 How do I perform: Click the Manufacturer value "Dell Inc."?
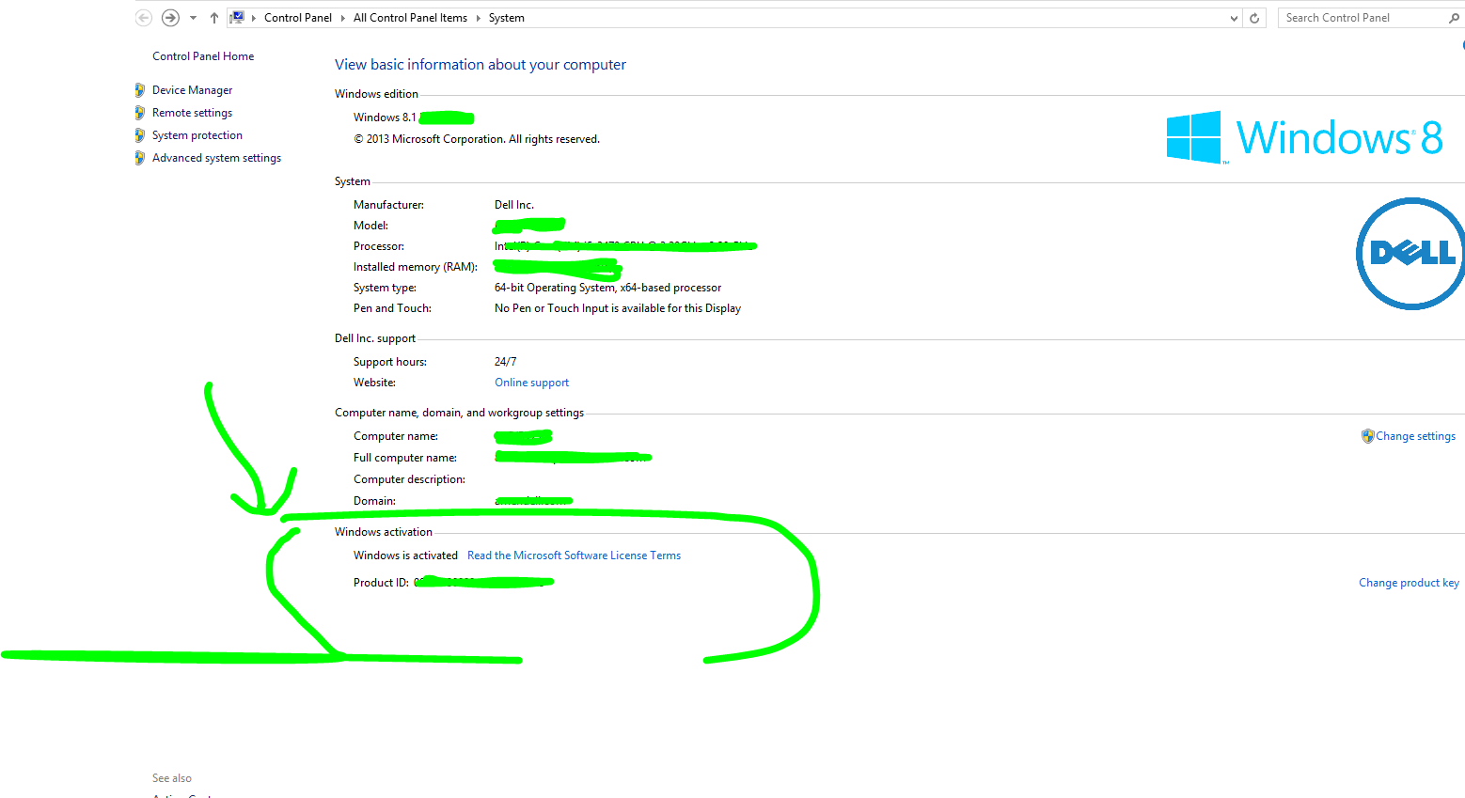514,205
